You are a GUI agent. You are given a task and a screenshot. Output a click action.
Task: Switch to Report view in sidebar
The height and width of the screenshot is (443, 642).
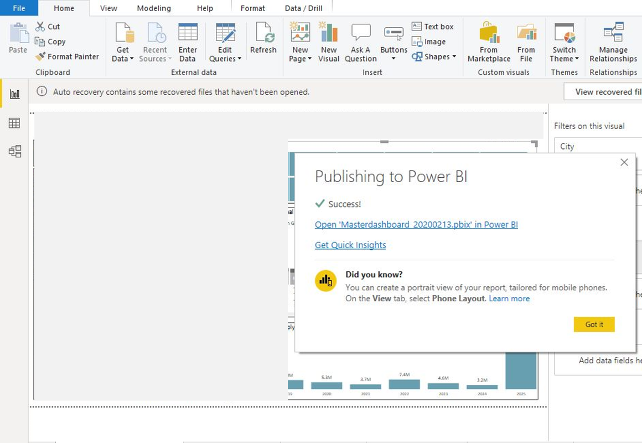(15, 94)
